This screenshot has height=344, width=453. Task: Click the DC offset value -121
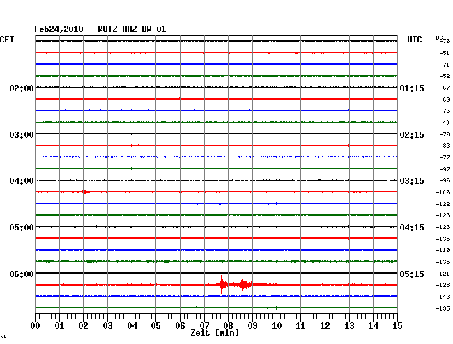click(x=443, y=274)
